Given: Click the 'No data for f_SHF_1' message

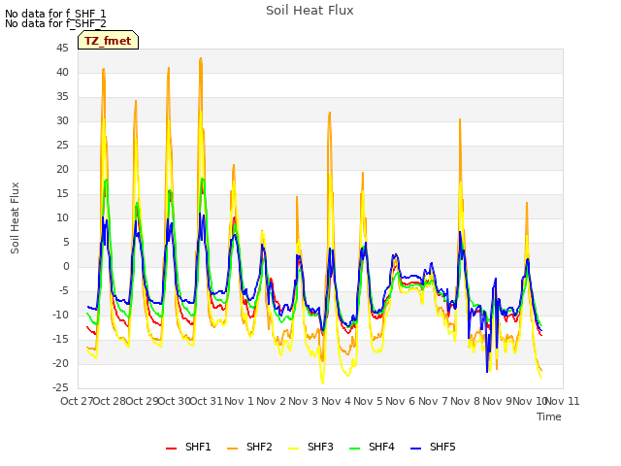Looking at the screenshot, I should click(x=55, y=14).
